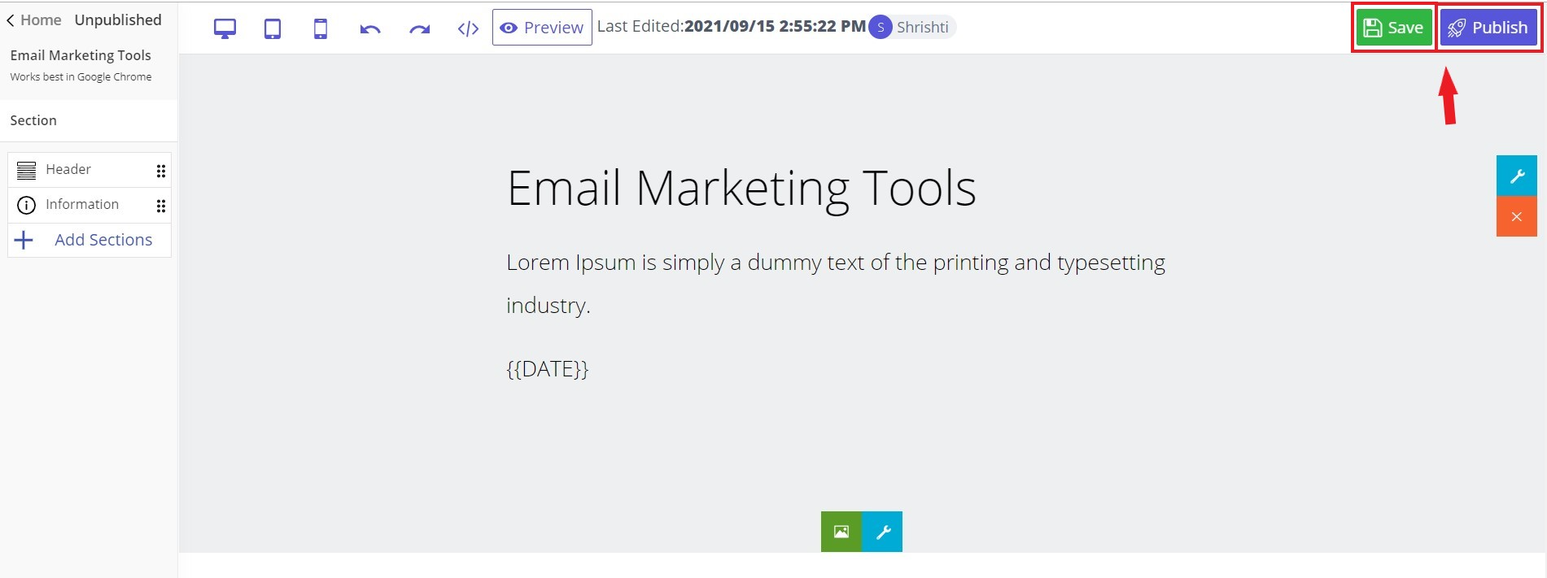Open the source code editor icon

tap(468, 29)
